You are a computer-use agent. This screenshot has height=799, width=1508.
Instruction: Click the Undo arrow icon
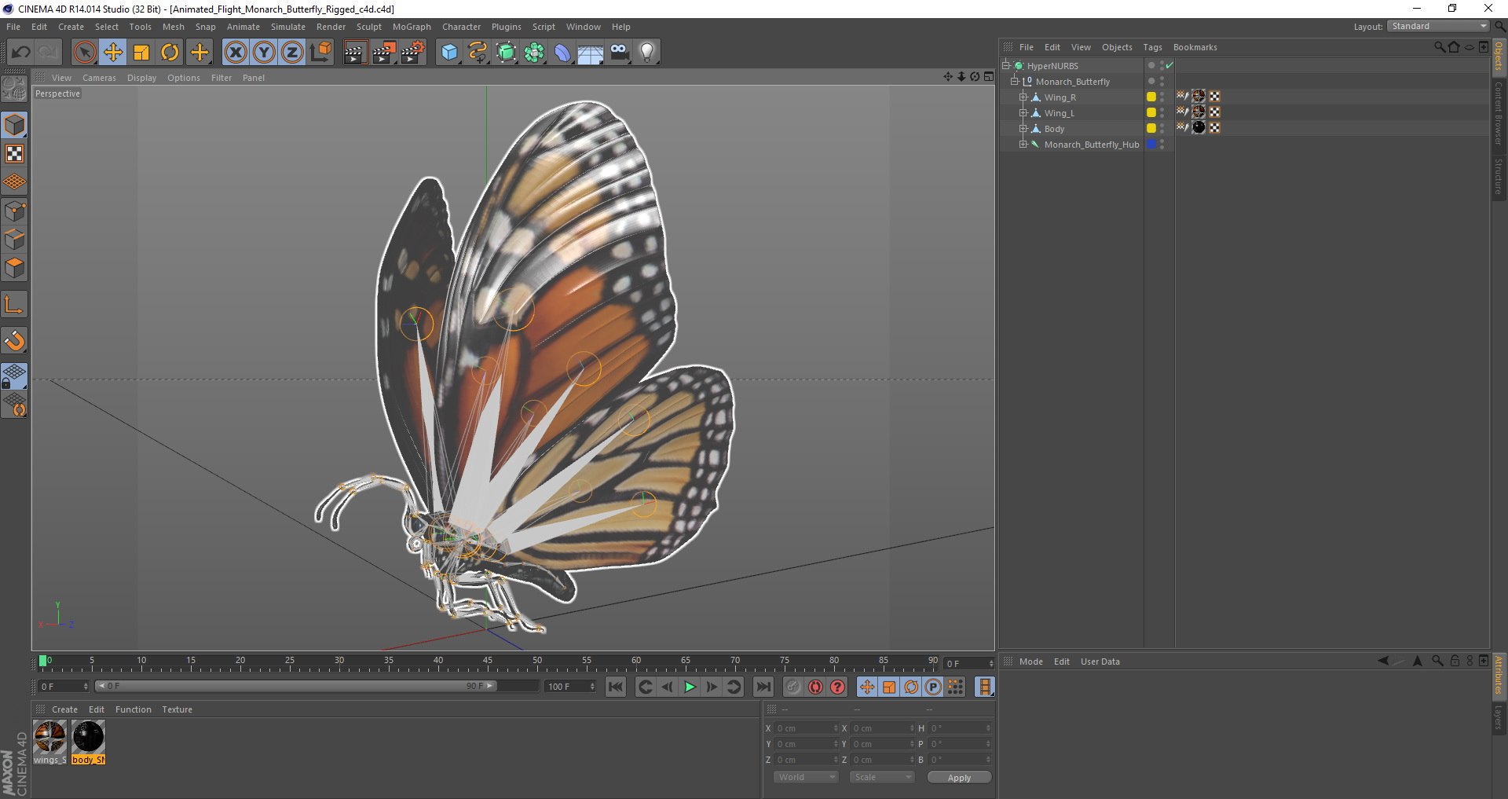[21, 53]
